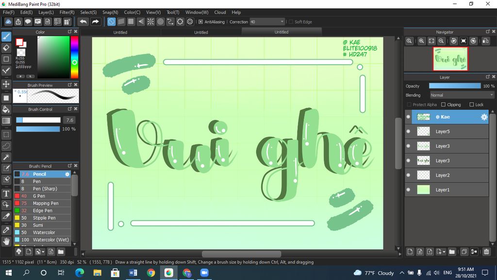Select the Magic Wand tool
Screen dimensions: 497x280
pos(6,157)
